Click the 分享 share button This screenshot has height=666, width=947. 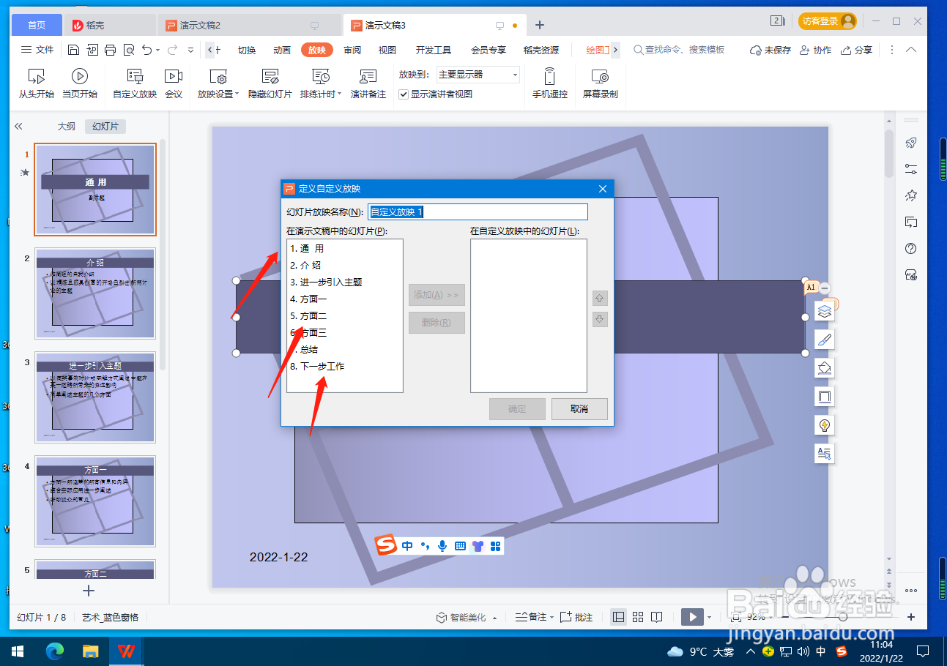point(857,50)
